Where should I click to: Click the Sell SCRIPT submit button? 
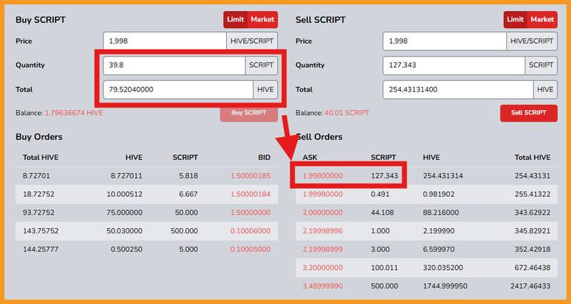(529, 113)
